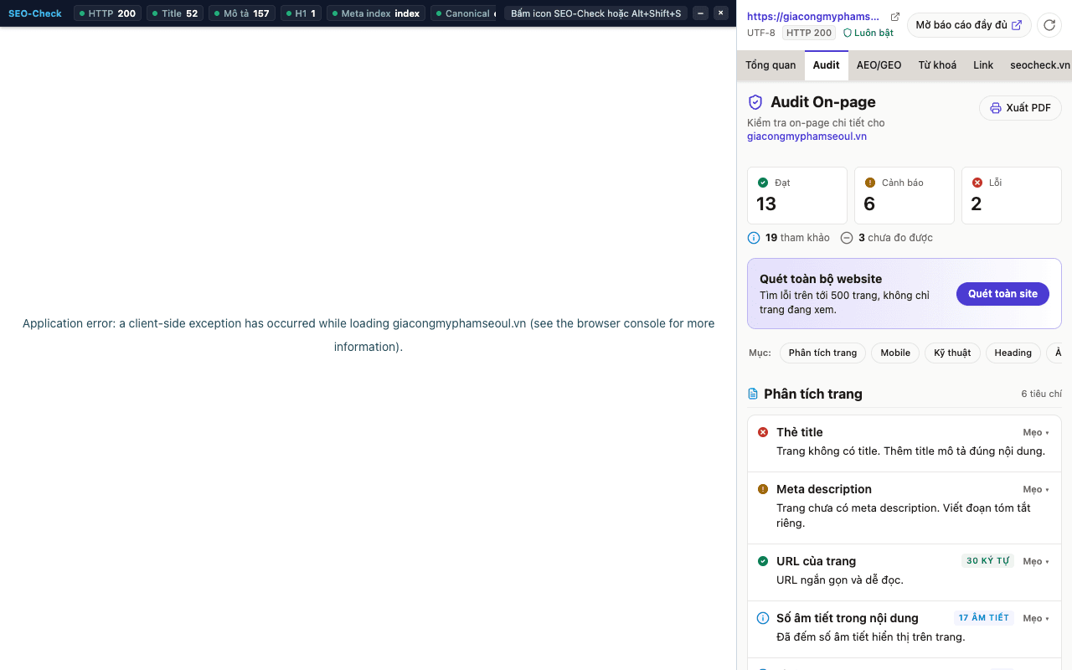Image resolution: width=1072 pixels, height=670 pixels.
Task: Click the Cảnh báo 6 summary card
Action: [x=904, y=195]
